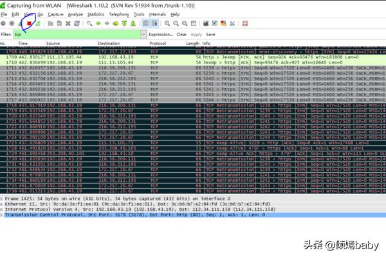Sort by the Source column header

point(53,43)
